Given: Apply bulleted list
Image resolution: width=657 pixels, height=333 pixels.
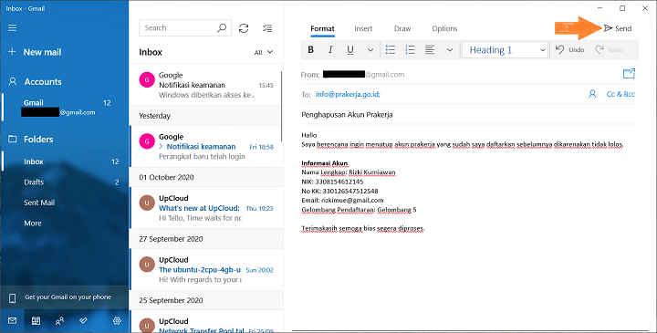Looking at the screenshot, I should point(391,50).
